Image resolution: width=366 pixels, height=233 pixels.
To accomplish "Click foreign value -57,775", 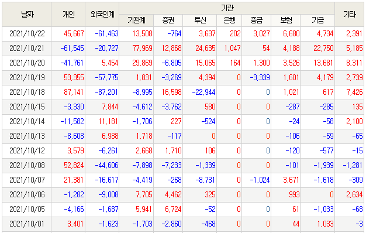I will [106, 78].
